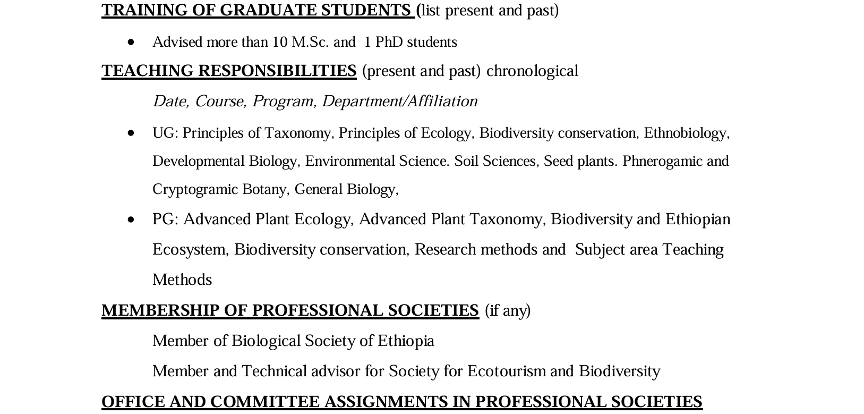Image resolution: width=864 pixels, height=414 pixels.
Task: Click the TEACHING RESPONSIBILITIES heading
Action: 229,71
